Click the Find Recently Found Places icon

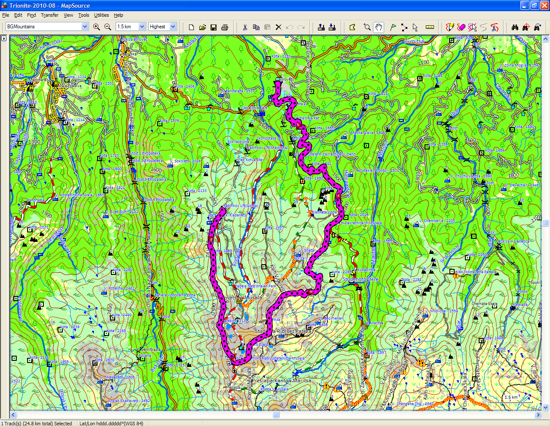537,27
